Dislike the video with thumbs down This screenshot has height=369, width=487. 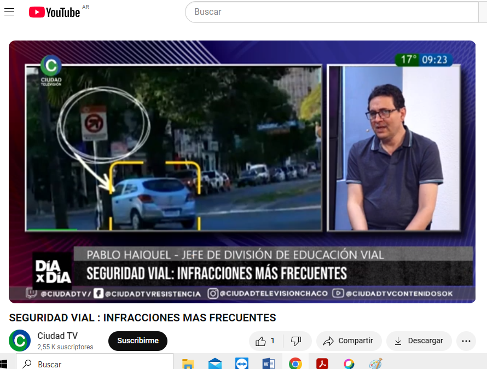296,341
